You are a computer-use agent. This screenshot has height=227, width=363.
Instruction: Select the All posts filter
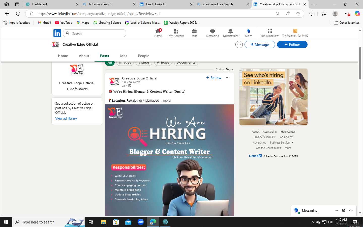(x=110, y=63)
